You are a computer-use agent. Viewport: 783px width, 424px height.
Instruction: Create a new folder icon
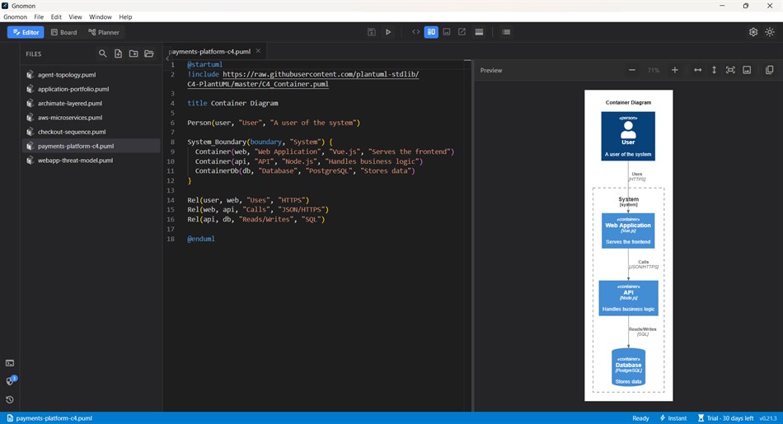tap(134, 54)
